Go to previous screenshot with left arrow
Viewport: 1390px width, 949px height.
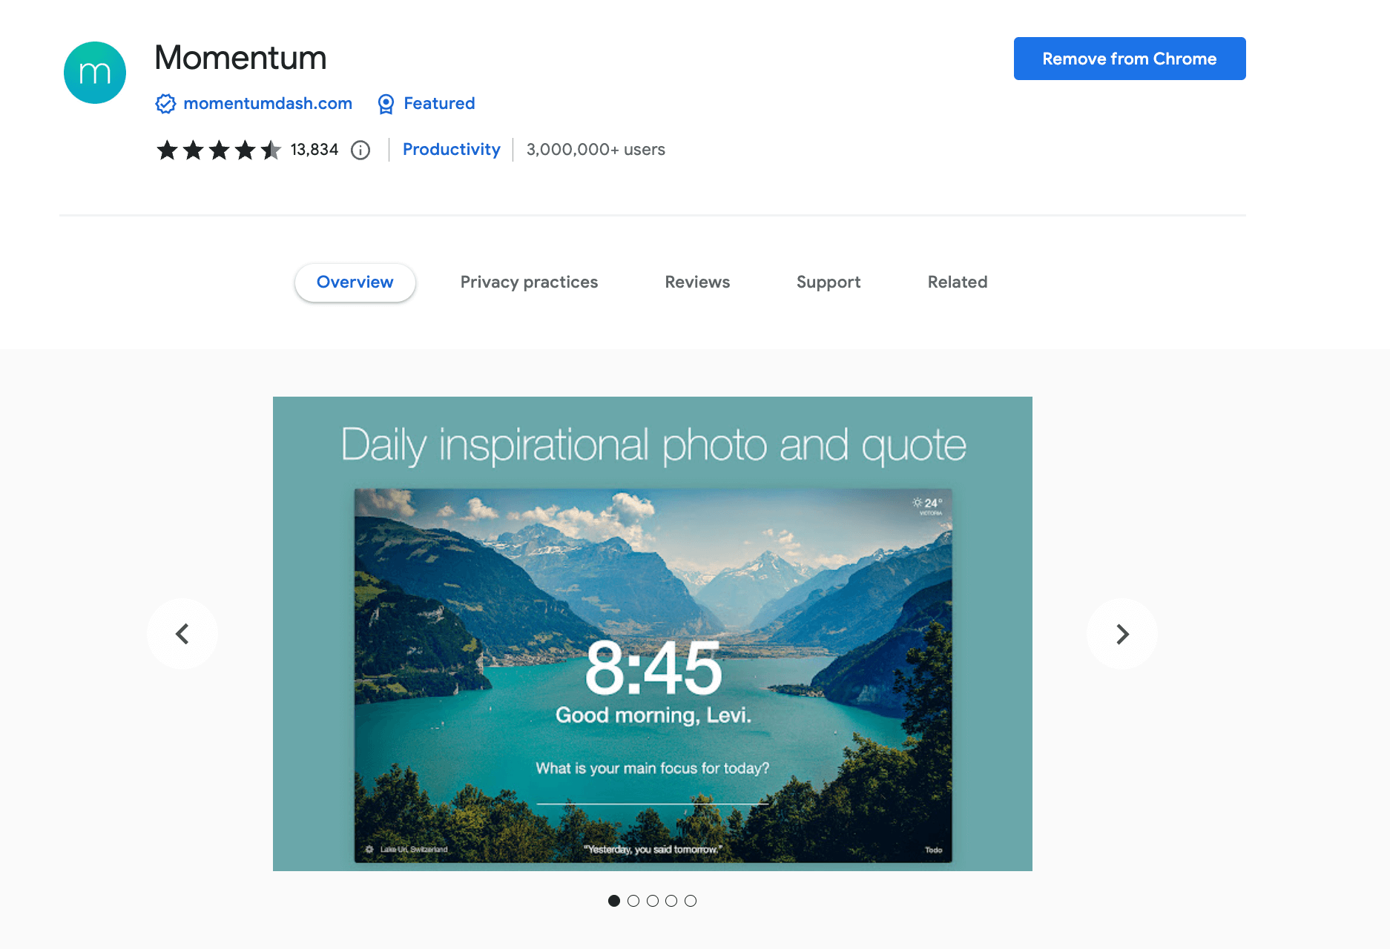pyautogui.click(x=182, y=634)
